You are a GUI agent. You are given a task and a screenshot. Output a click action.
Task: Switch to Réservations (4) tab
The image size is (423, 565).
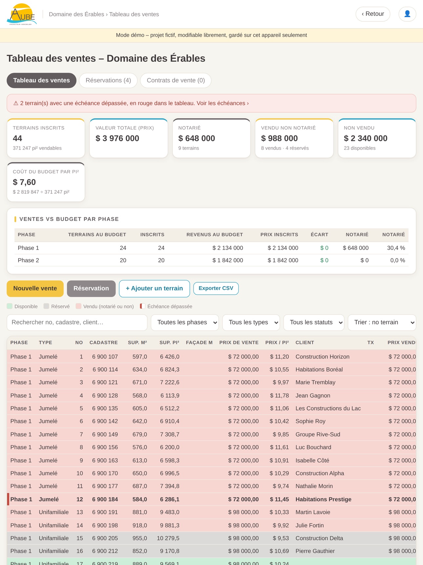coord(108,80)
